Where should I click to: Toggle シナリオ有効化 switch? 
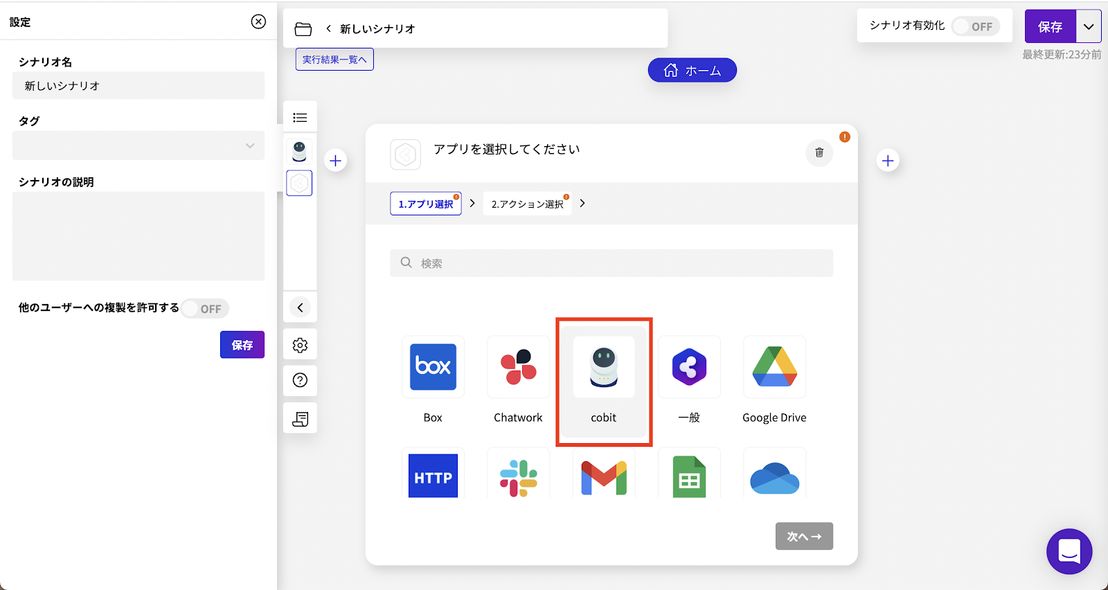976,26
